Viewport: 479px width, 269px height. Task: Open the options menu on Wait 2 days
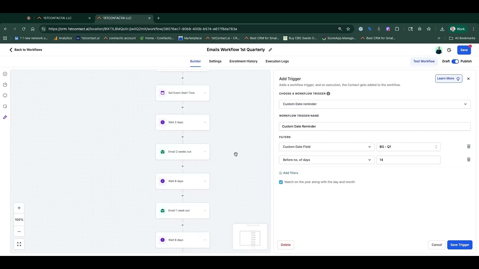[x=205, y=122]
